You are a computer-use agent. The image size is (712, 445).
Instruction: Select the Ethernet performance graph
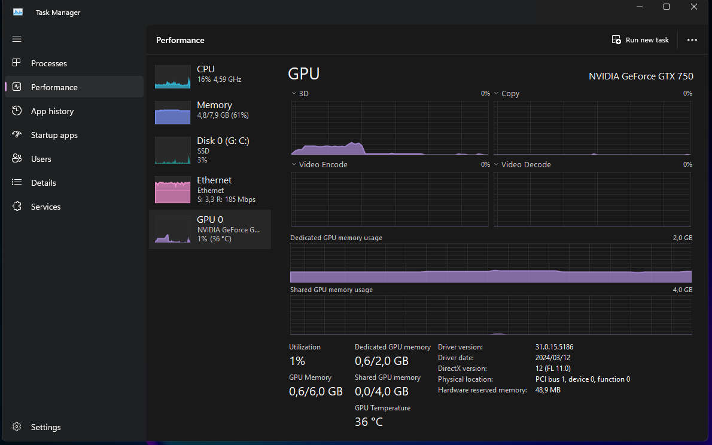(x=209, y=189)
